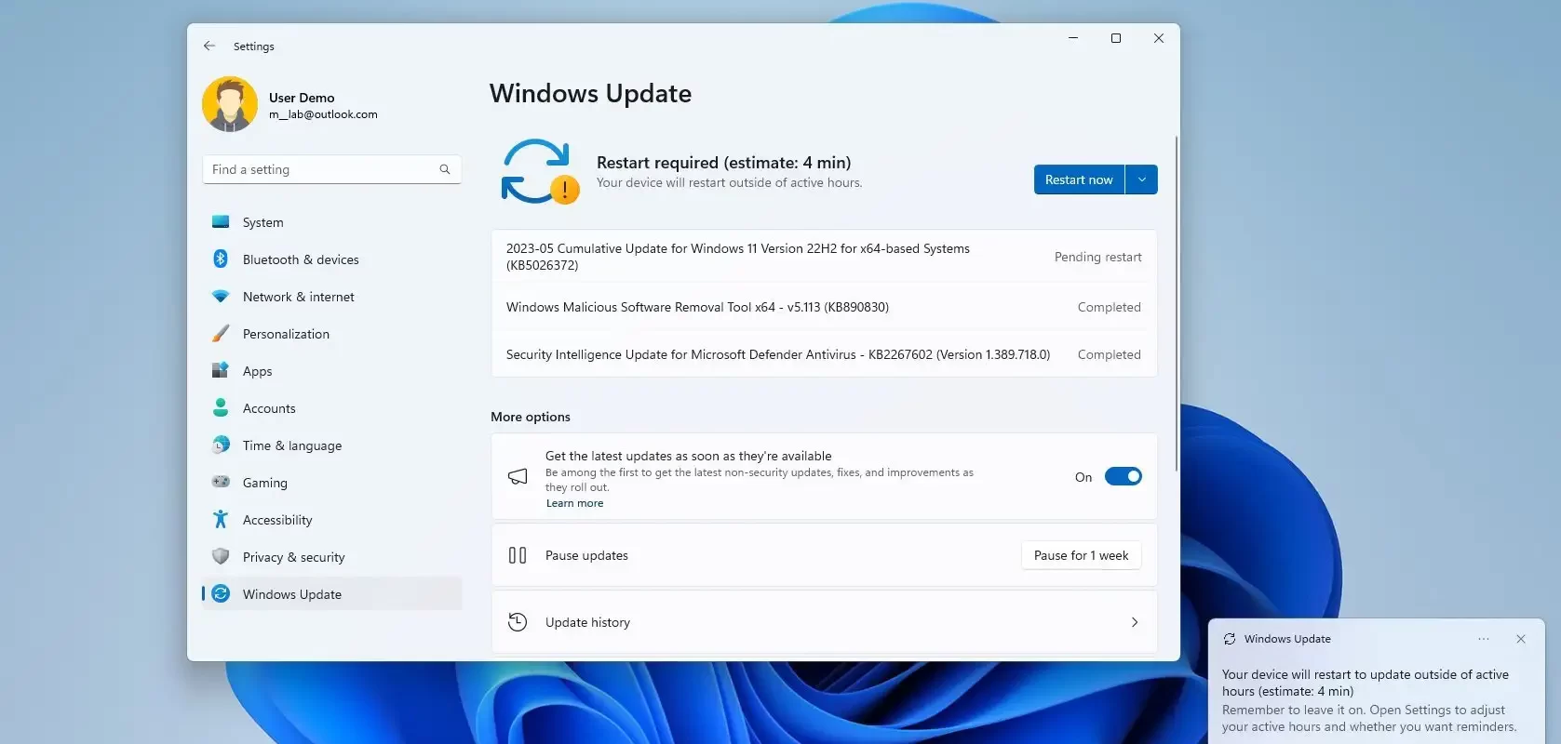Click the More options heading
This screenshot has width=1561, height=744.
[x=531, y=417]
